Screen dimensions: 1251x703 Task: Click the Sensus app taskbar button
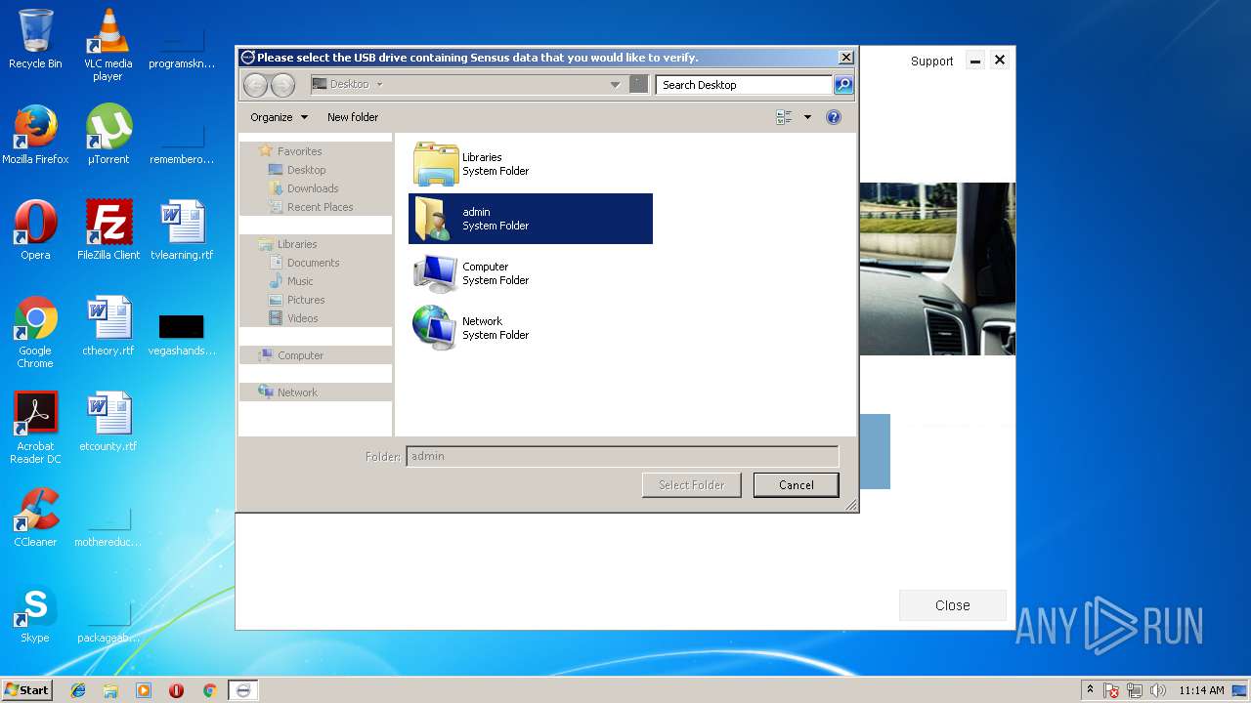pos(243,690)
